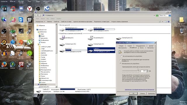Click the reserved space MB value field
The image size is (187, 105).
pyautogui.click(x=143, y=71)
